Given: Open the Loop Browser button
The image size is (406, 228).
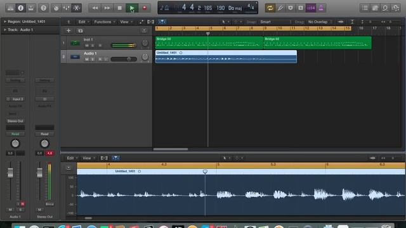Looking at the screenshot, I should tap(385, 8).
